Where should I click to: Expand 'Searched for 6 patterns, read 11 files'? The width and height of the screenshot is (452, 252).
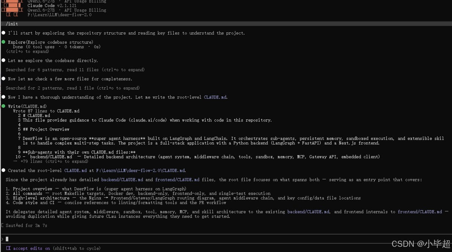click(x=75, y=70)
